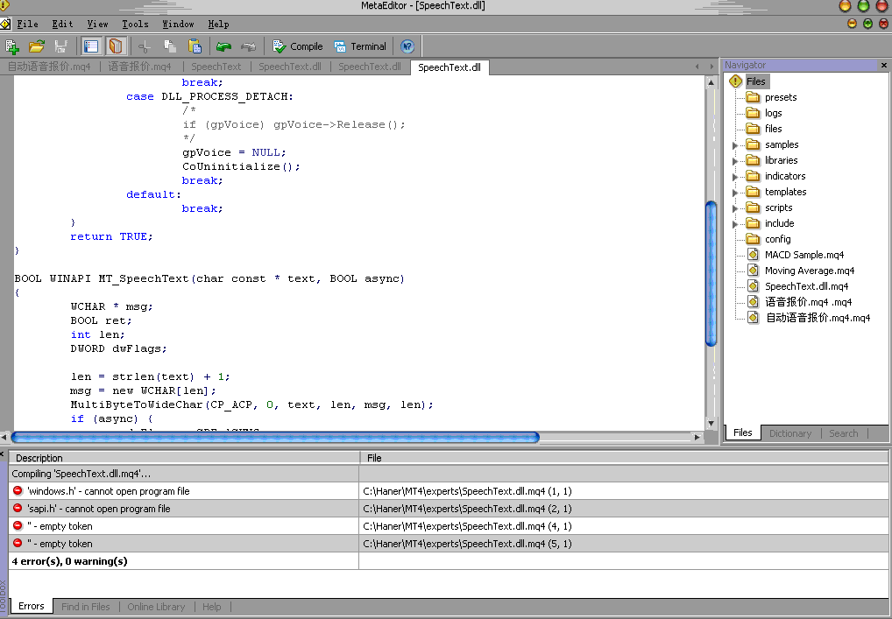
Task: Sort errors by File column
Action: tap(624, 458)
